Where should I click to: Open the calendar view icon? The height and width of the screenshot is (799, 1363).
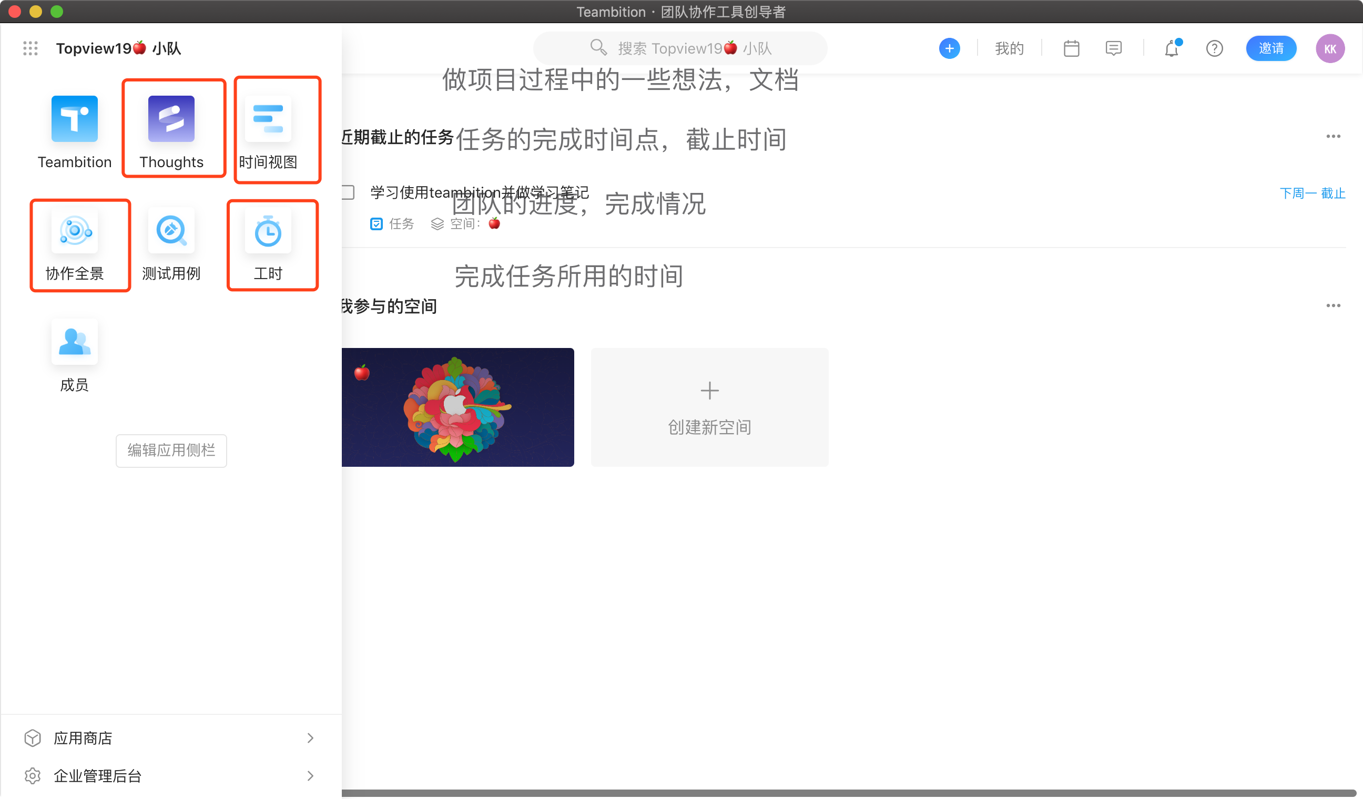1071,48
